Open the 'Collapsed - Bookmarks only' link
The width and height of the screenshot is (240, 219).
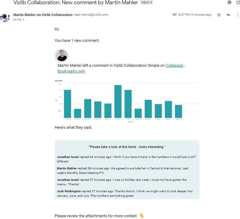121,68
